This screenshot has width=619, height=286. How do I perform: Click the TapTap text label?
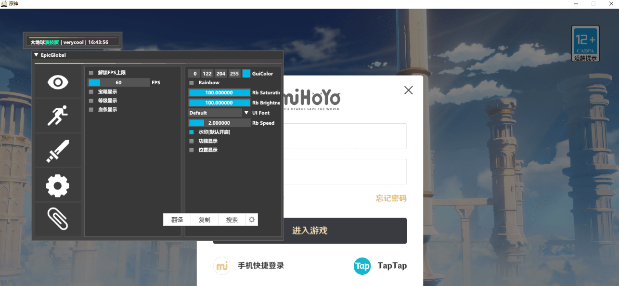392,266
